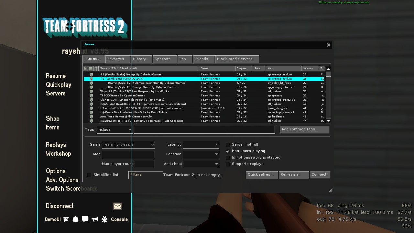This screenshot has height=233, width=414.
Task: Click the megaphone icon in main menu
Action: [x=95, y=219]
